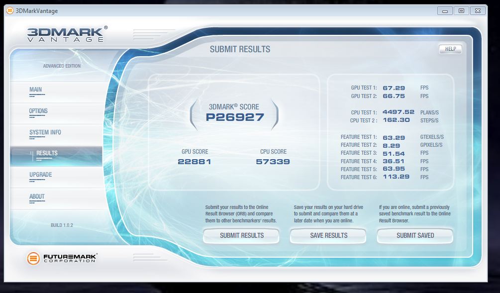Click the Help button
The image size is (500, 293).
450,49
